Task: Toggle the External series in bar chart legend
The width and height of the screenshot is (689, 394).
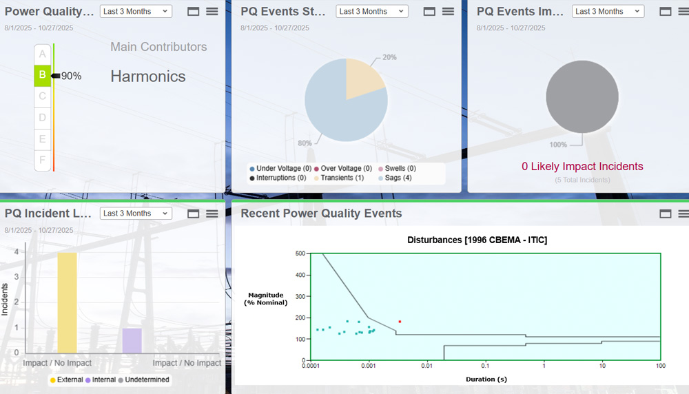Action: 66,380
